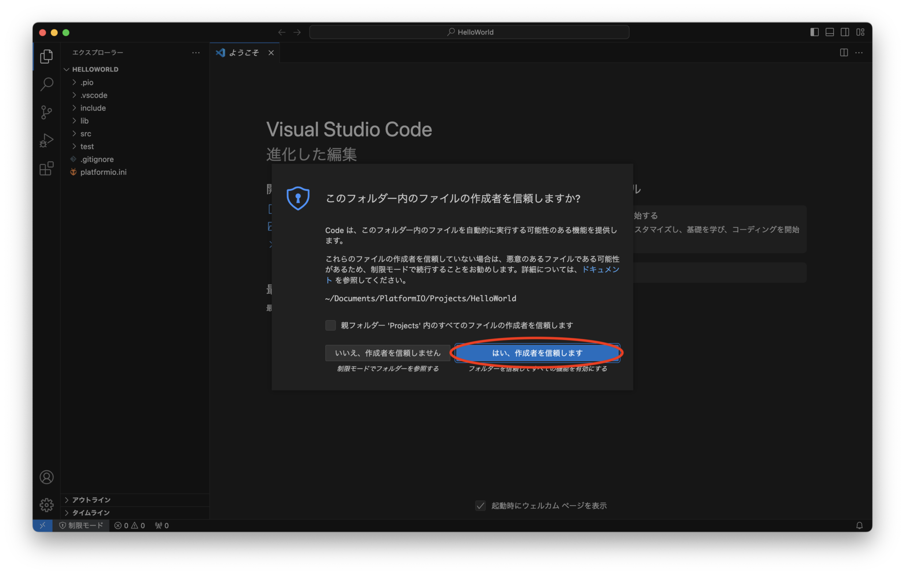Screen dimensions: 905x575
Task: Check trusting all authors in parent folder 'Projects'
Action: [x=330, y=325]
